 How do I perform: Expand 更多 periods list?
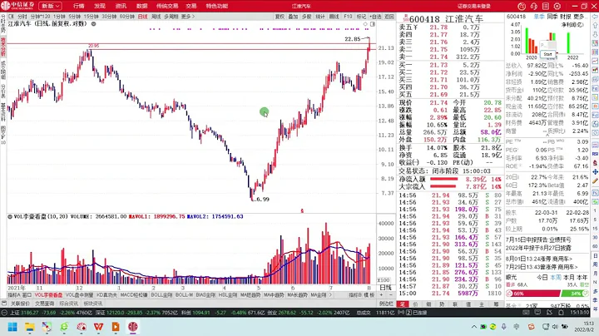click(x=187, y=17)
